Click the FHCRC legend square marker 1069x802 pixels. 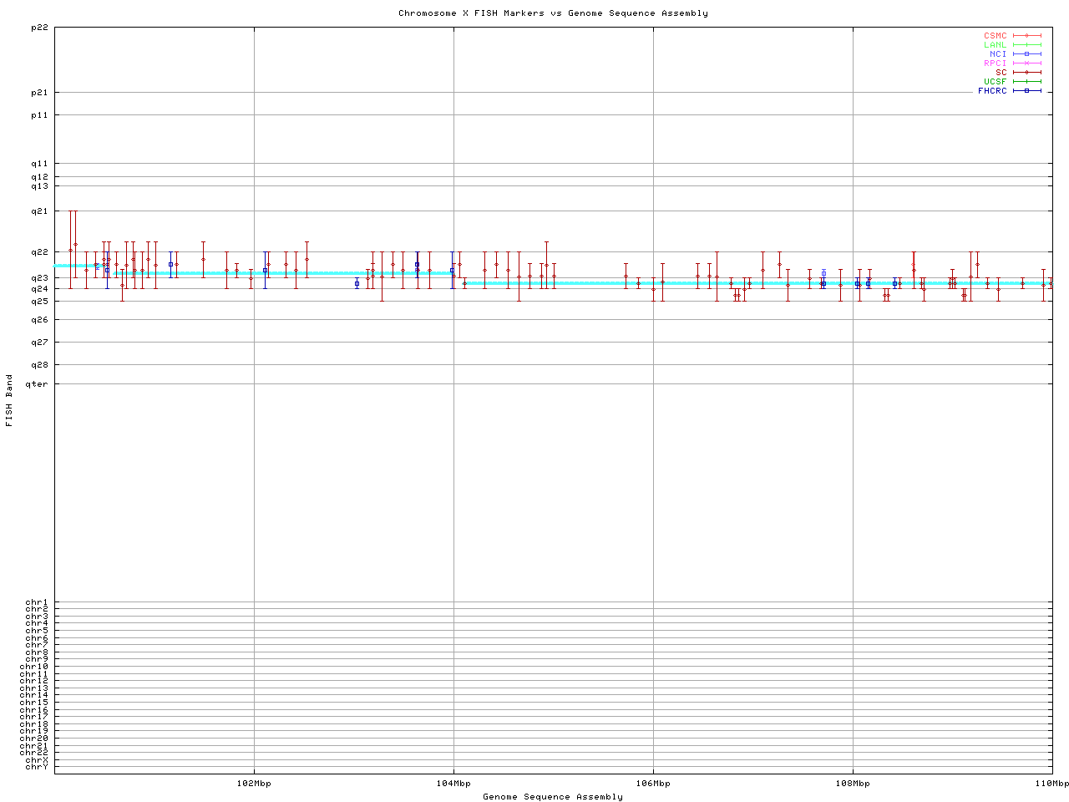(1026, 91)
